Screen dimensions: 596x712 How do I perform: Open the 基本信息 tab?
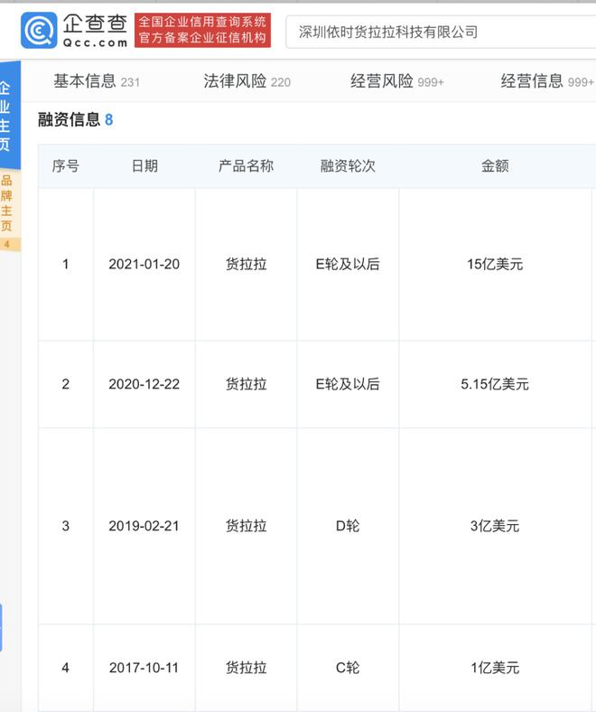(x=97, y=81)
